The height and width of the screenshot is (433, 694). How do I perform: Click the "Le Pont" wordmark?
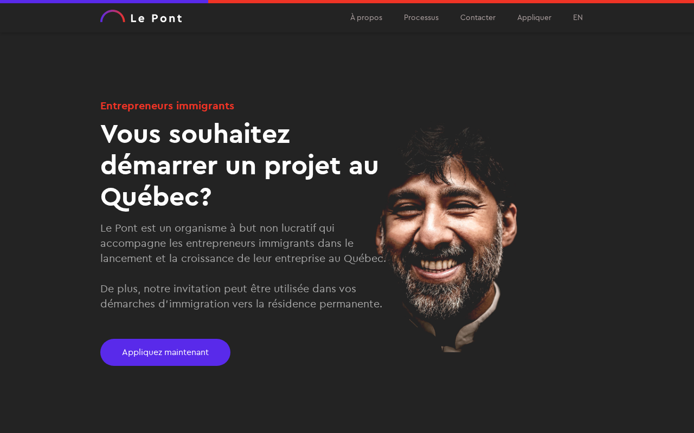(x=156, y=18)
